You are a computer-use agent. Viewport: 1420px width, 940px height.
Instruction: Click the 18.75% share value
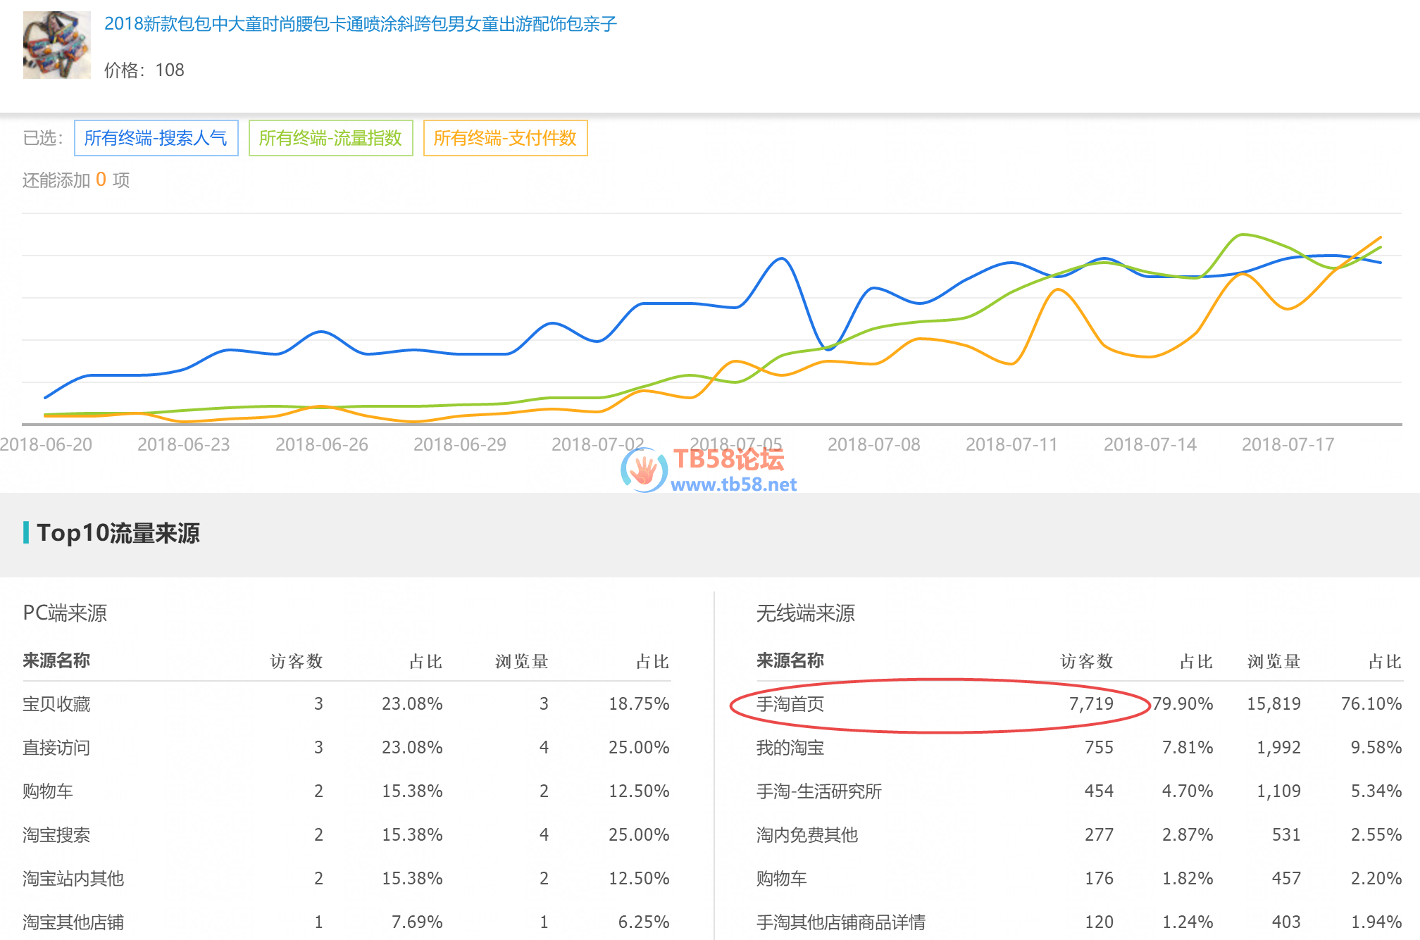pos(639,704)
